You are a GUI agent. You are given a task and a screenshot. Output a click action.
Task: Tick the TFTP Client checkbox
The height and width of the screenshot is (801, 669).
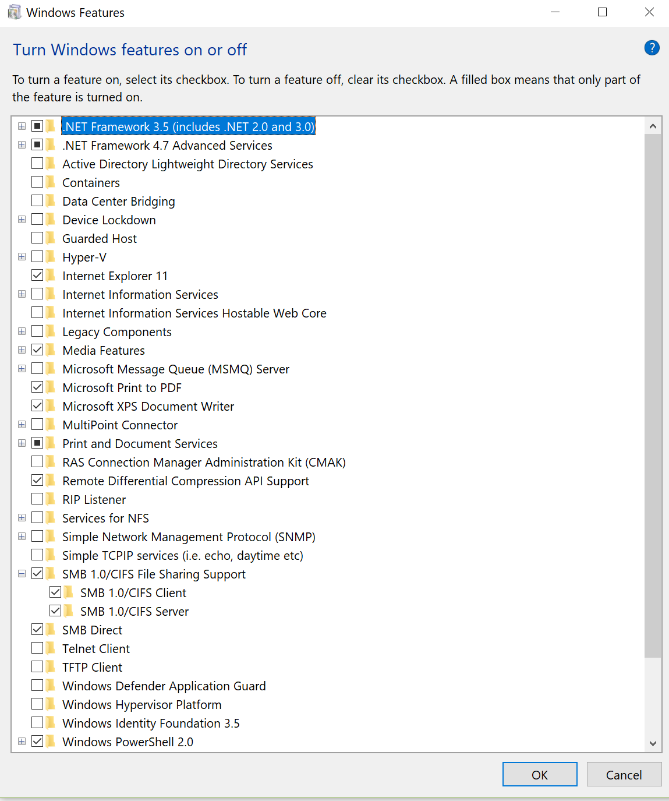tap(37, 666)
